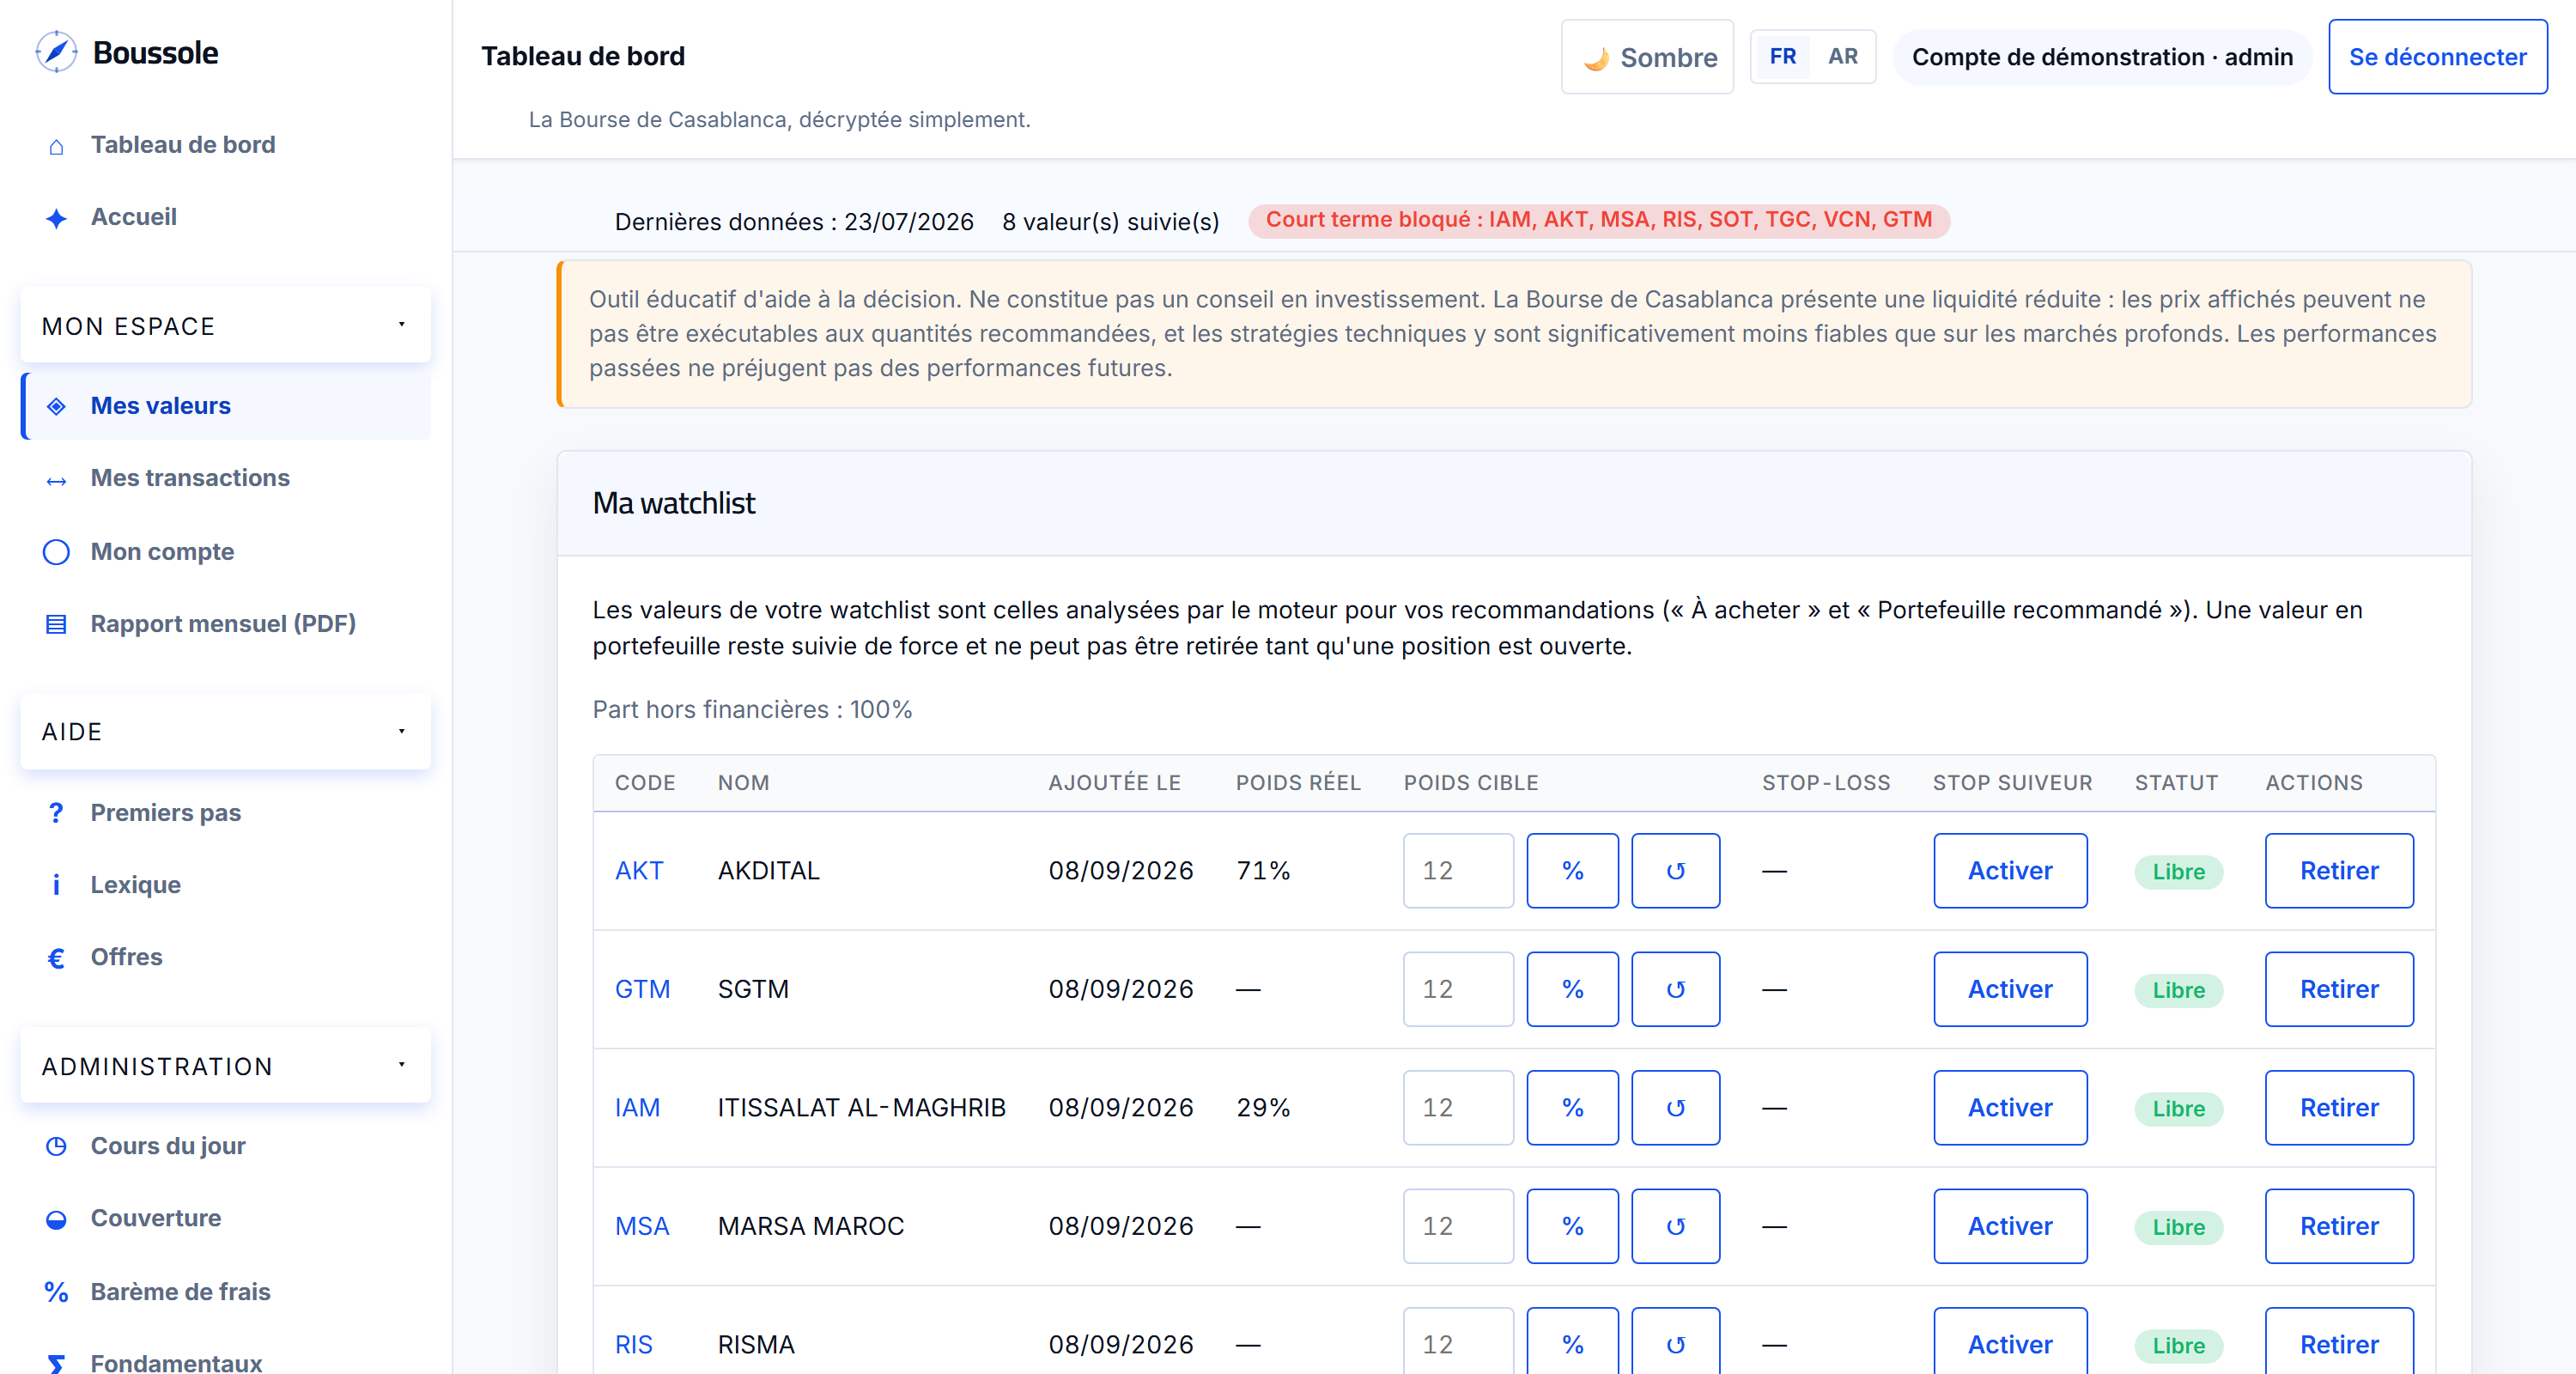Select AR language option
Image resolution: width=2576 pixels, height=1374 pixels.
tap(1842, 56)
